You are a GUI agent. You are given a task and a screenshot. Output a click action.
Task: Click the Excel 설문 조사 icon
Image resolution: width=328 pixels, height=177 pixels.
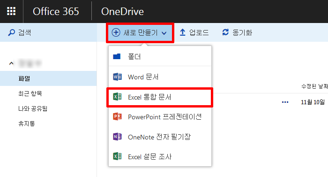tap(117, 156)
